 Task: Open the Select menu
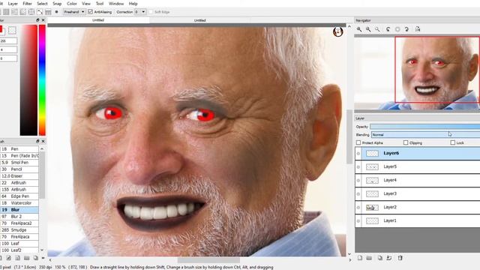42,4
